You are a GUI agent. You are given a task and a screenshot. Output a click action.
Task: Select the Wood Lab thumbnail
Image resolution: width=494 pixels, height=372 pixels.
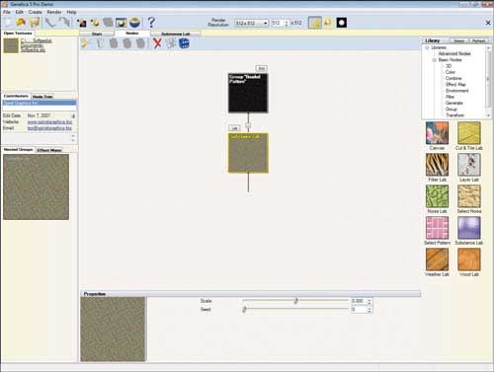tap(469, 260)
